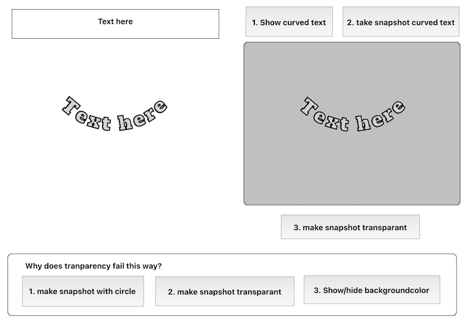Click curved word "Text" on white canvas
469x325 pixels.
click(87, 114)
